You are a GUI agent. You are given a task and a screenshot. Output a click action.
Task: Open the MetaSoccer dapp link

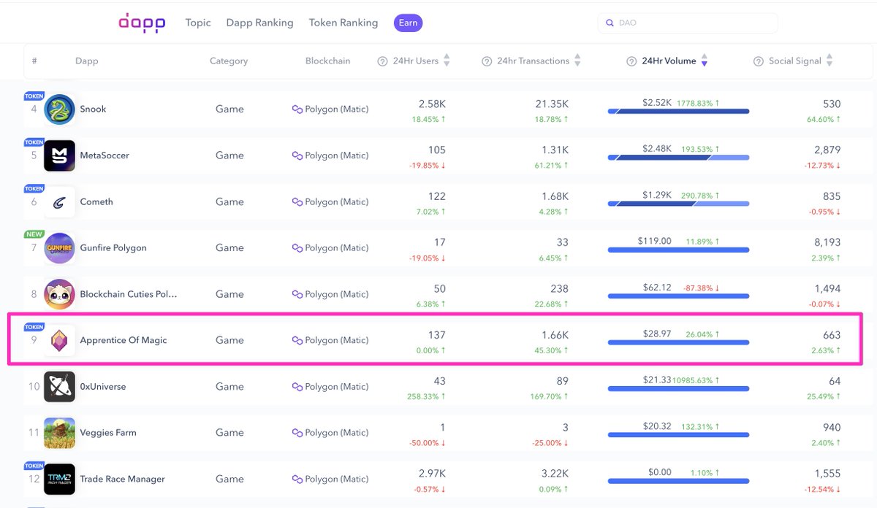pos(105,155)
